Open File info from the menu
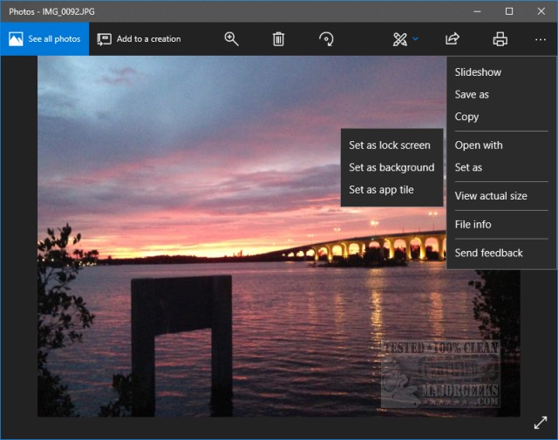The height and width of the screenshot is (440, 558). 501,225
